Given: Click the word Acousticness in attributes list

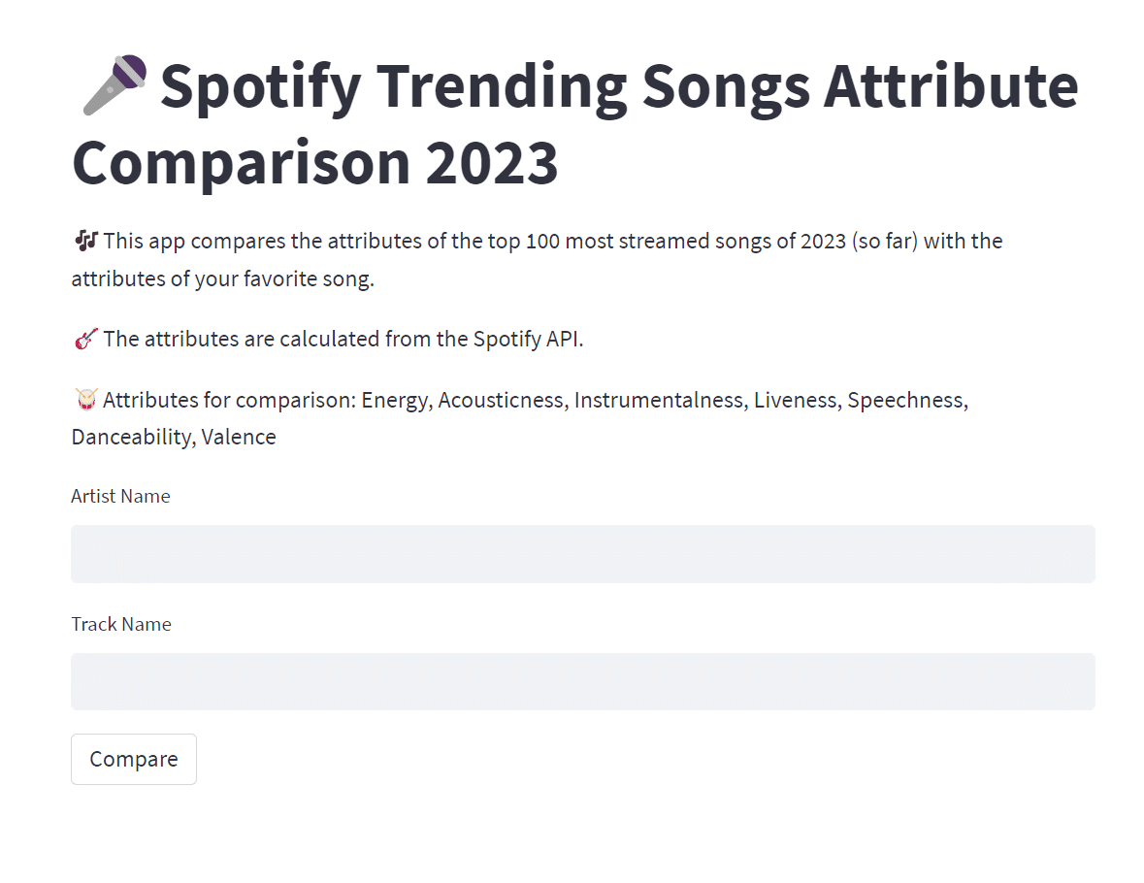Looking at the screenshot, I should point(503,400).
